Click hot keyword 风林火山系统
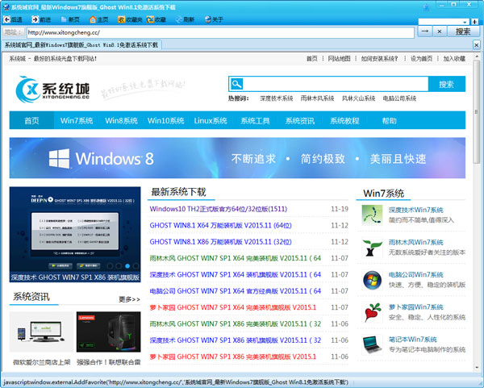 358,98
